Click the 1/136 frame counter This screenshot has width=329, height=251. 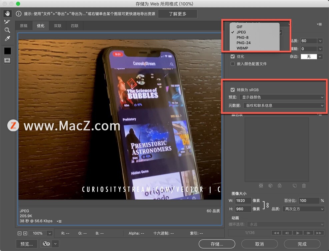pos(250,233)
